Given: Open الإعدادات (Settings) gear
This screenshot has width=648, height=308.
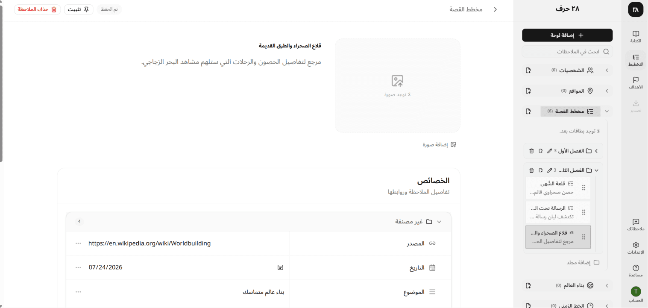Looking at the screenshot, I should point(636,248).
